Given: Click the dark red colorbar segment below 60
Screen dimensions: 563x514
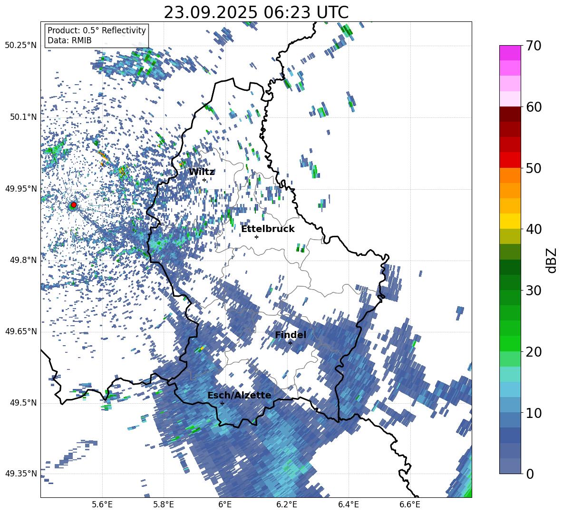Looking at the screenshot, I should click(510, 114).
